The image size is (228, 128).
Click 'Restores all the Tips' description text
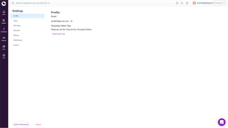pos(71,29)
